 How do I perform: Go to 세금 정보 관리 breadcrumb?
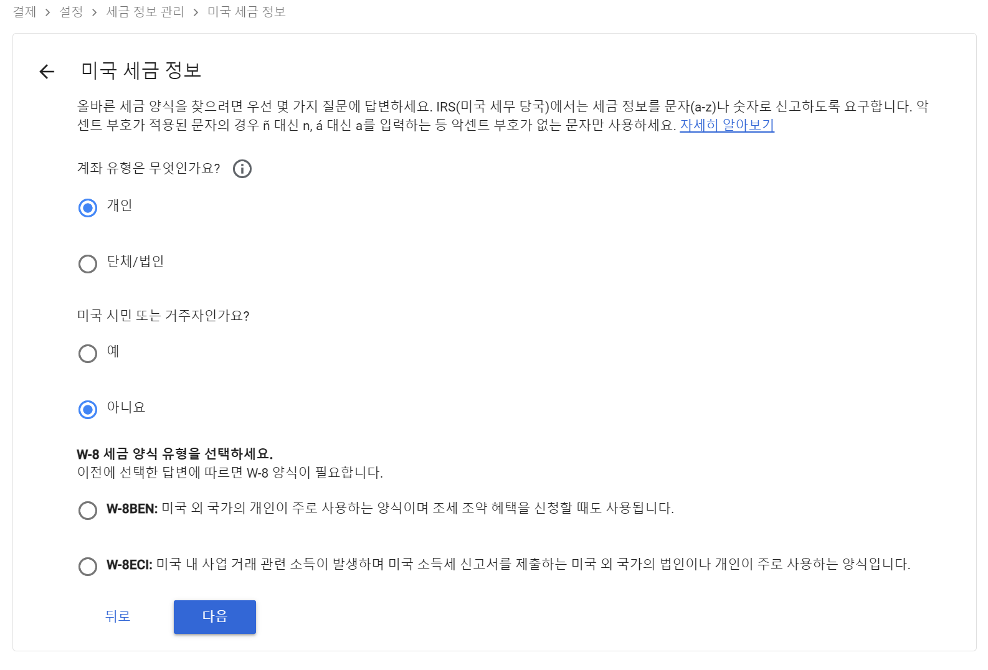click(x=145, y=12)
